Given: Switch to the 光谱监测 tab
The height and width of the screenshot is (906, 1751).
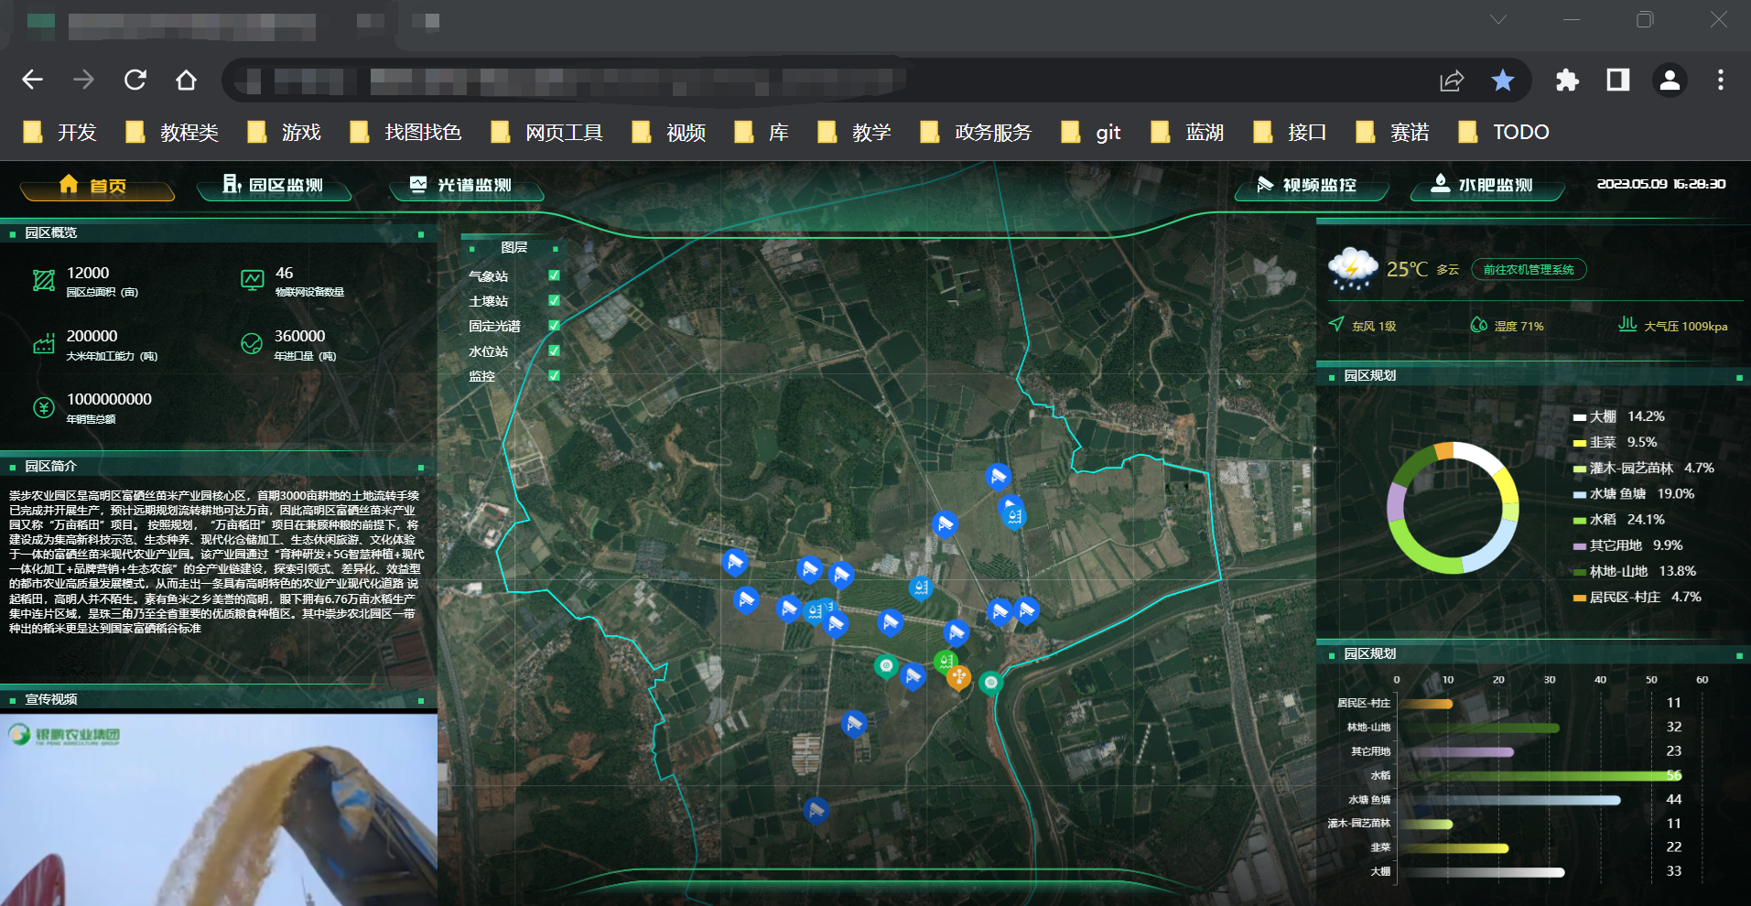Looking at the screenshot, I should pyautogui.click(x=466, y=186).
